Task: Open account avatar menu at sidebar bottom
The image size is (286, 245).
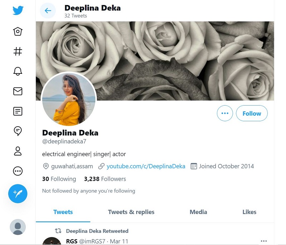Action: 18,227
